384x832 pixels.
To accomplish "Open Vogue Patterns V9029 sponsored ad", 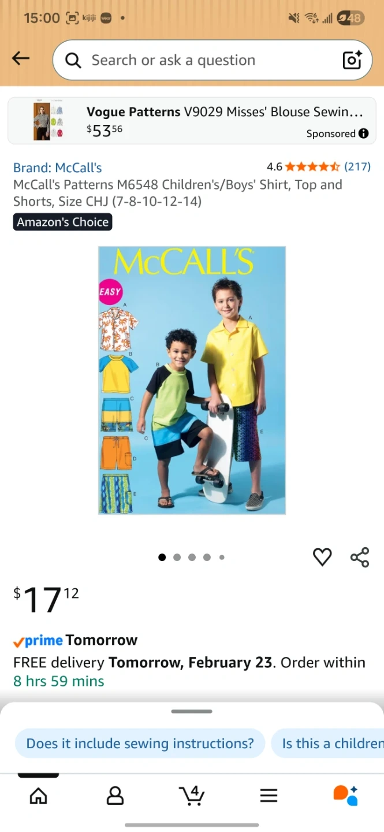I will 192,121.
